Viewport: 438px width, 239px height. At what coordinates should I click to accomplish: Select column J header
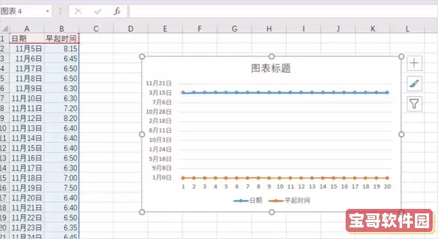click(338, 29)
